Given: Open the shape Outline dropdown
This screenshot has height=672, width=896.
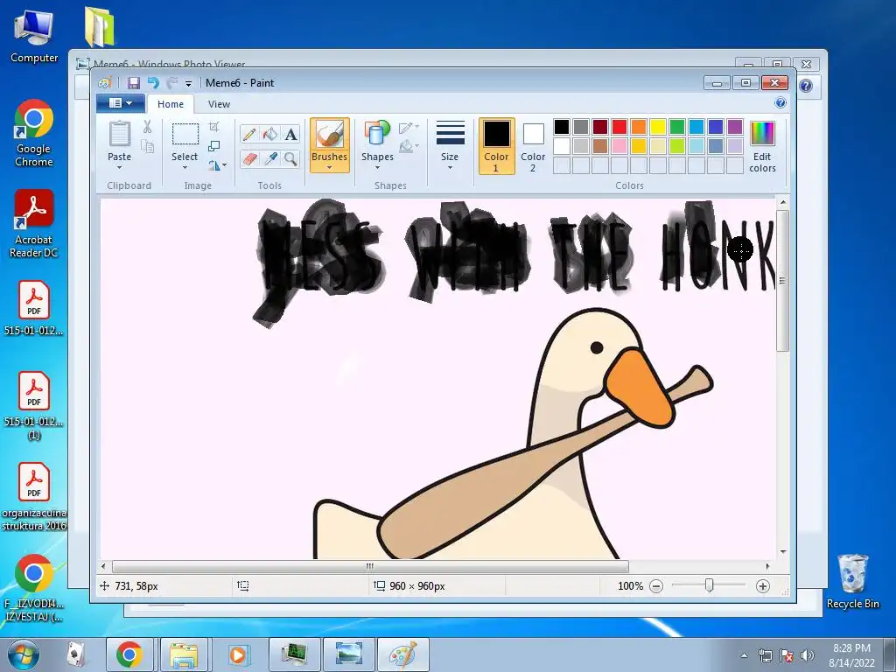Looking at the screenshot, I should coord(409,128).
